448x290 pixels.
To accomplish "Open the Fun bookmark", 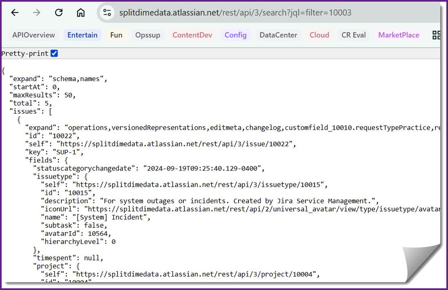I will click(116, 35).
